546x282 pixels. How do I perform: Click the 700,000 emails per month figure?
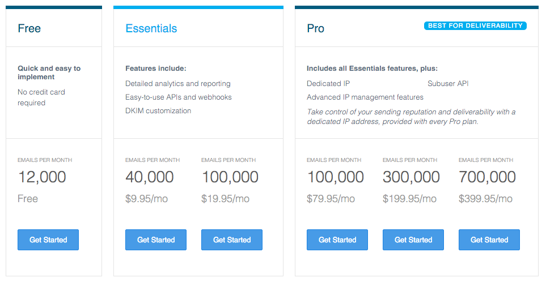coord(487,177)
